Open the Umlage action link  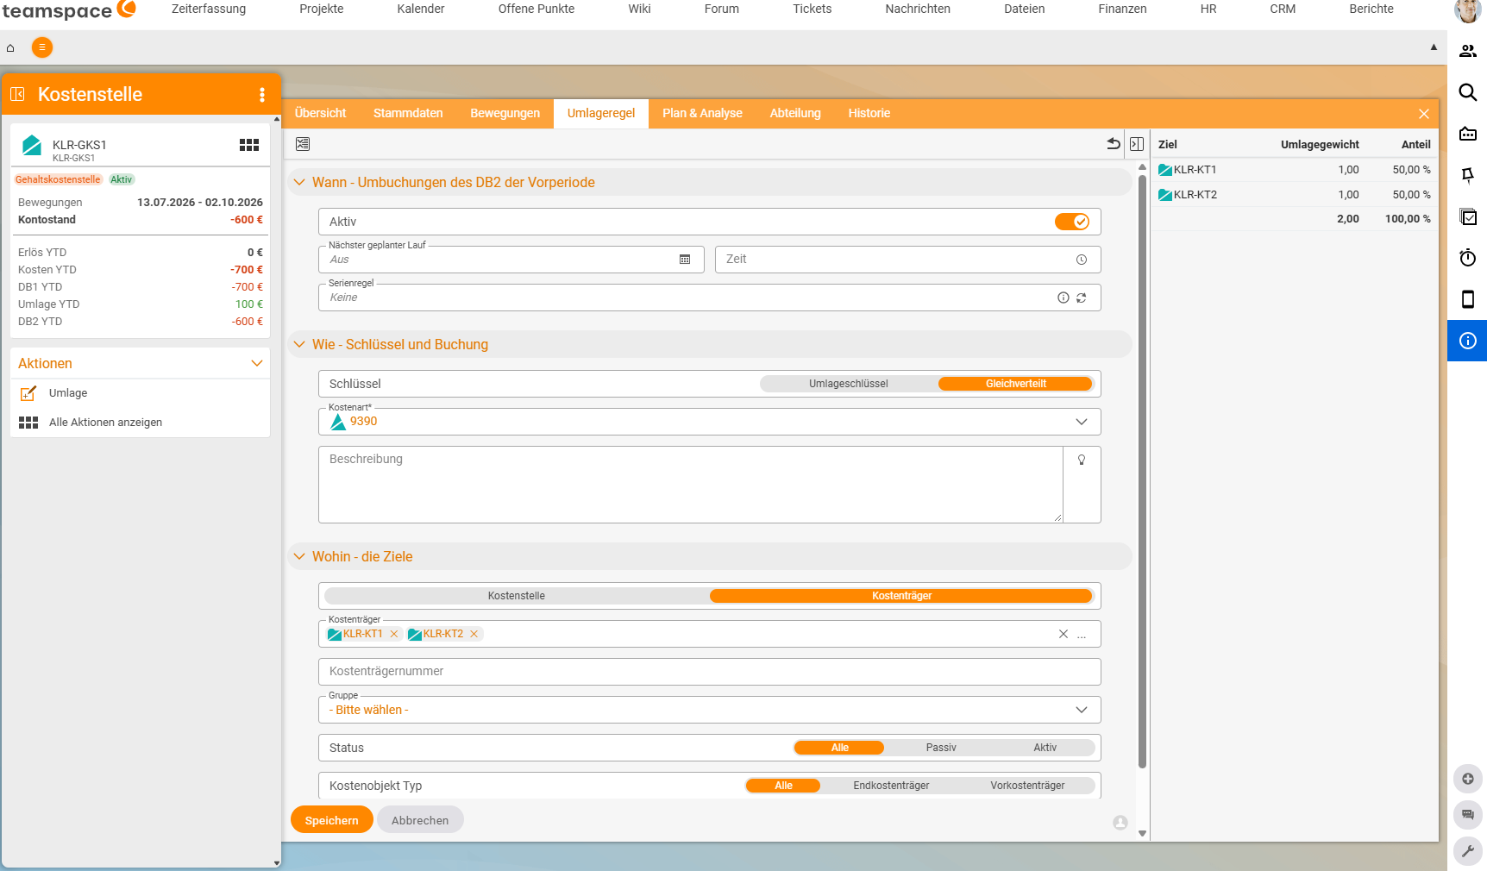pyautogui.click(x=68, y=393)
